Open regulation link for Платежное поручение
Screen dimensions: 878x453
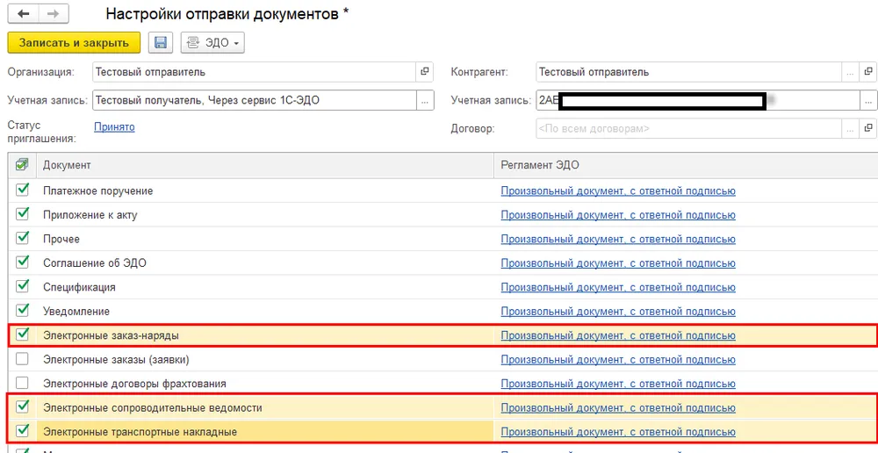point(618,191)
